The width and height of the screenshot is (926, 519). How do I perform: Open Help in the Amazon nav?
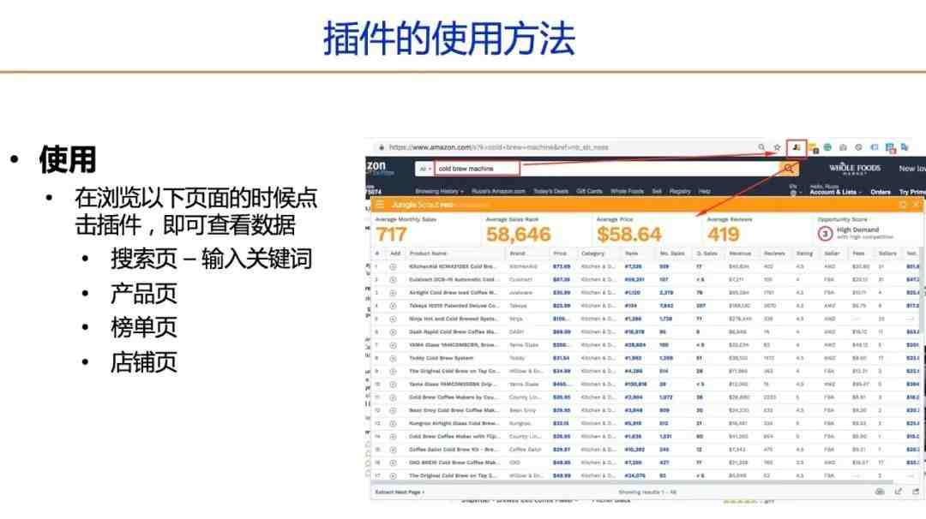(x=705, y=191)
